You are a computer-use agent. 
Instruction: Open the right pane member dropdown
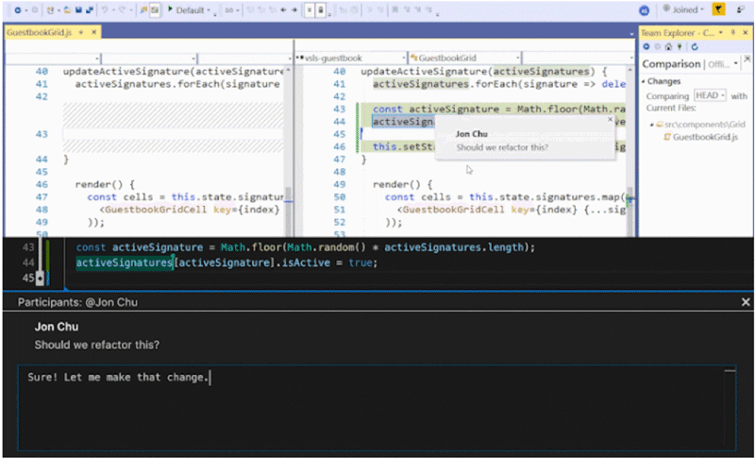[579, 58]
